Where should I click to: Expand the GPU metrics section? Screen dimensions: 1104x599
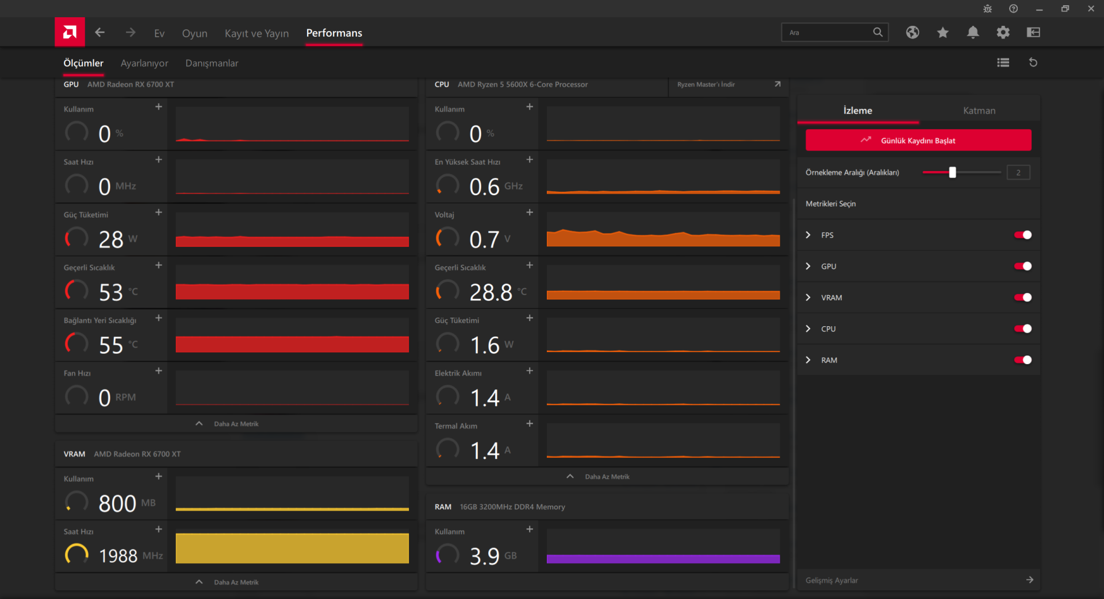808,266
